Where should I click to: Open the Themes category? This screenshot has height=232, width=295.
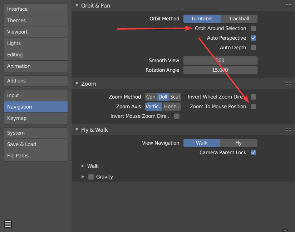point(35,20)
